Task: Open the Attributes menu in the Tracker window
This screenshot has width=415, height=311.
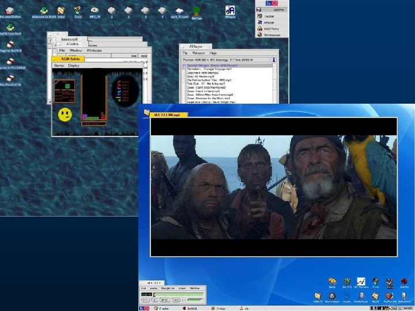Action: 94,50
